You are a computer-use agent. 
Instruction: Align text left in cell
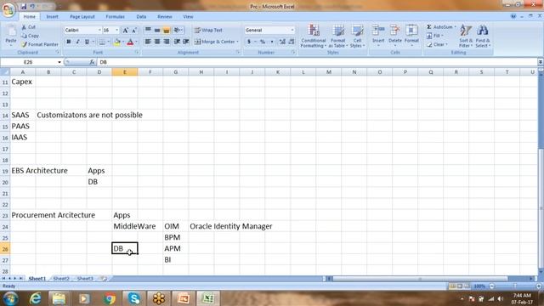click(148, 42)
